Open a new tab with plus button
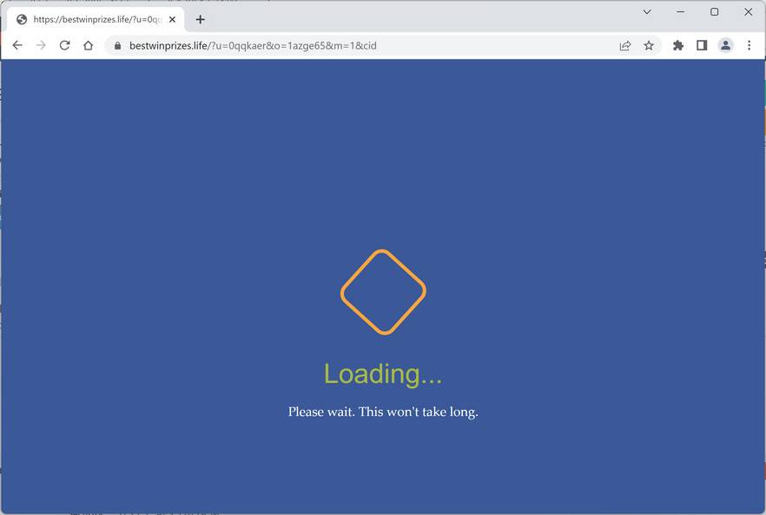Screen dimensions: 766x515 201,20
